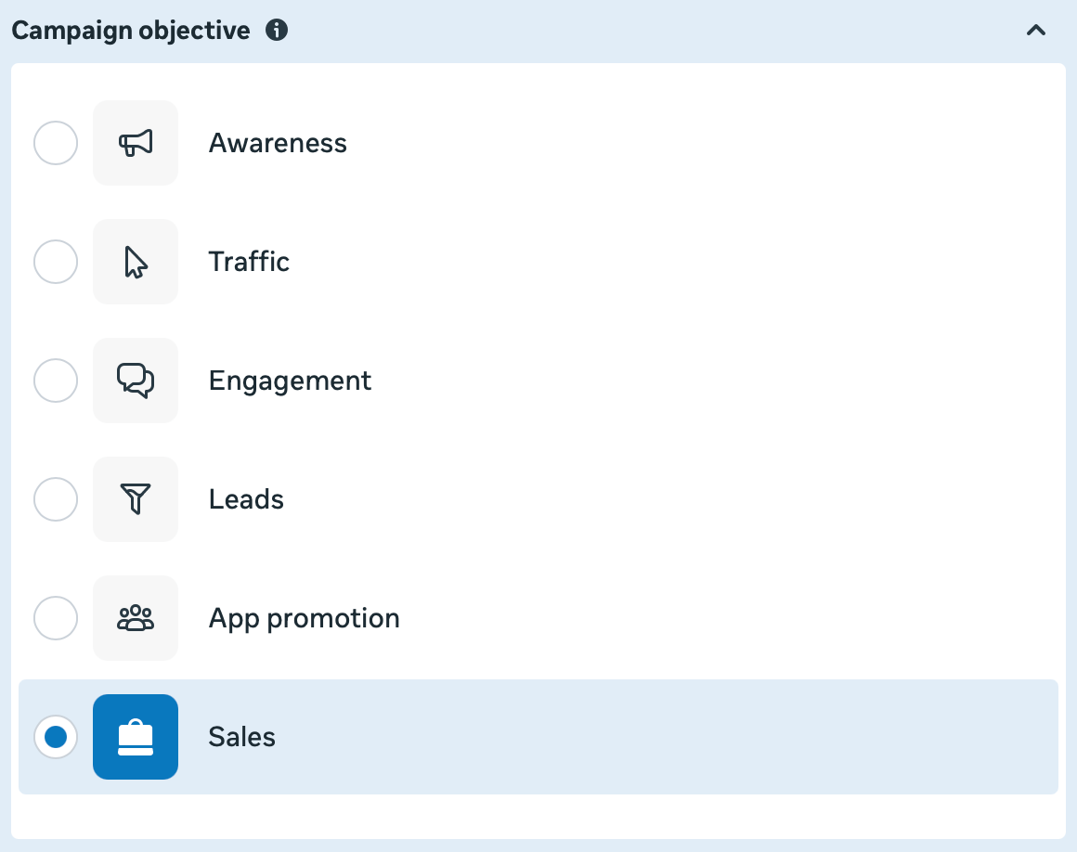Viewport: 1077px width, 852px height.
Task: Click the Traffic cursor arrow icon
Action: click(136, 262)
